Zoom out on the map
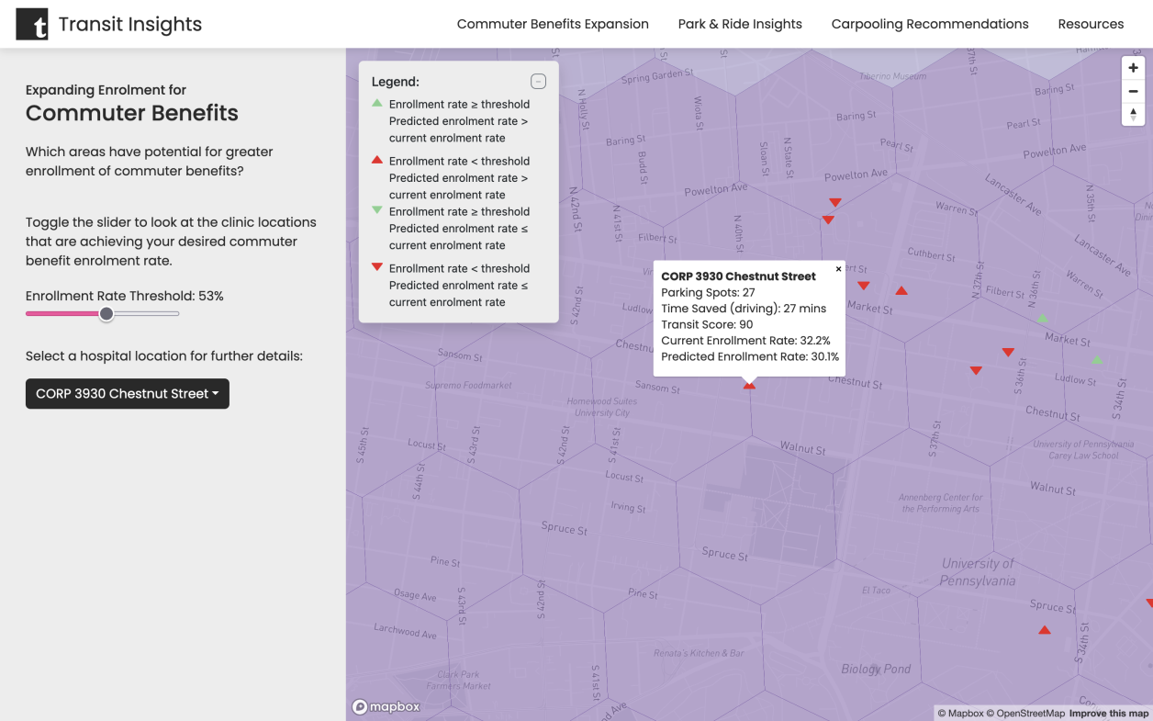The image size is (1153, 721). pyautogui.click(x=1133, y=91)
